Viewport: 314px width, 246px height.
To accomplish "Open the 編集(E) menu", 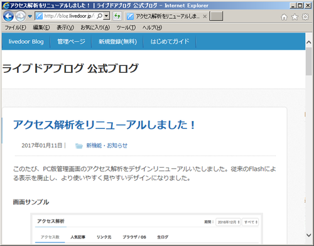I will click(x=41, y=28).
